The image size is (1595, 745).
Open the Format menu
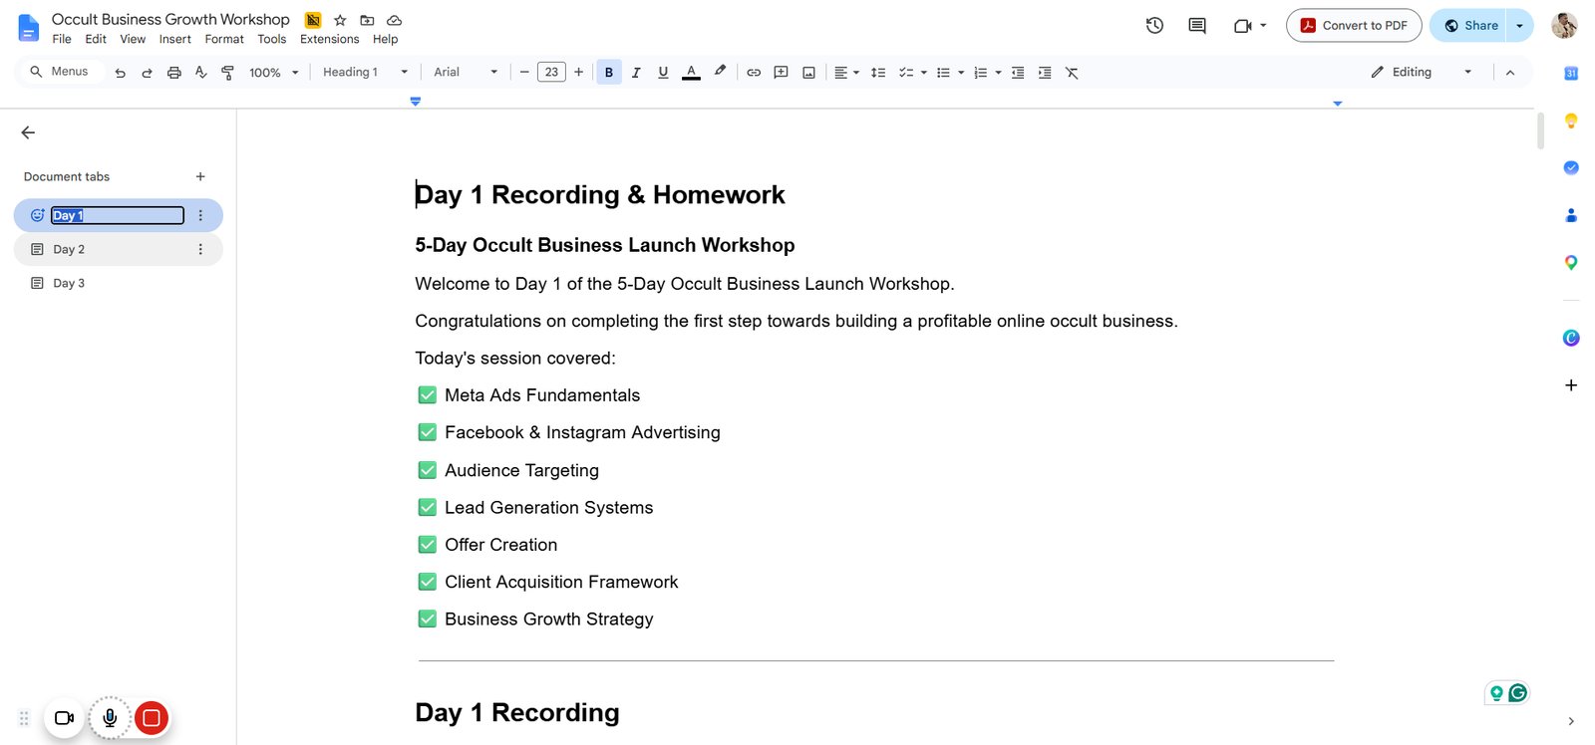point(224,40)
